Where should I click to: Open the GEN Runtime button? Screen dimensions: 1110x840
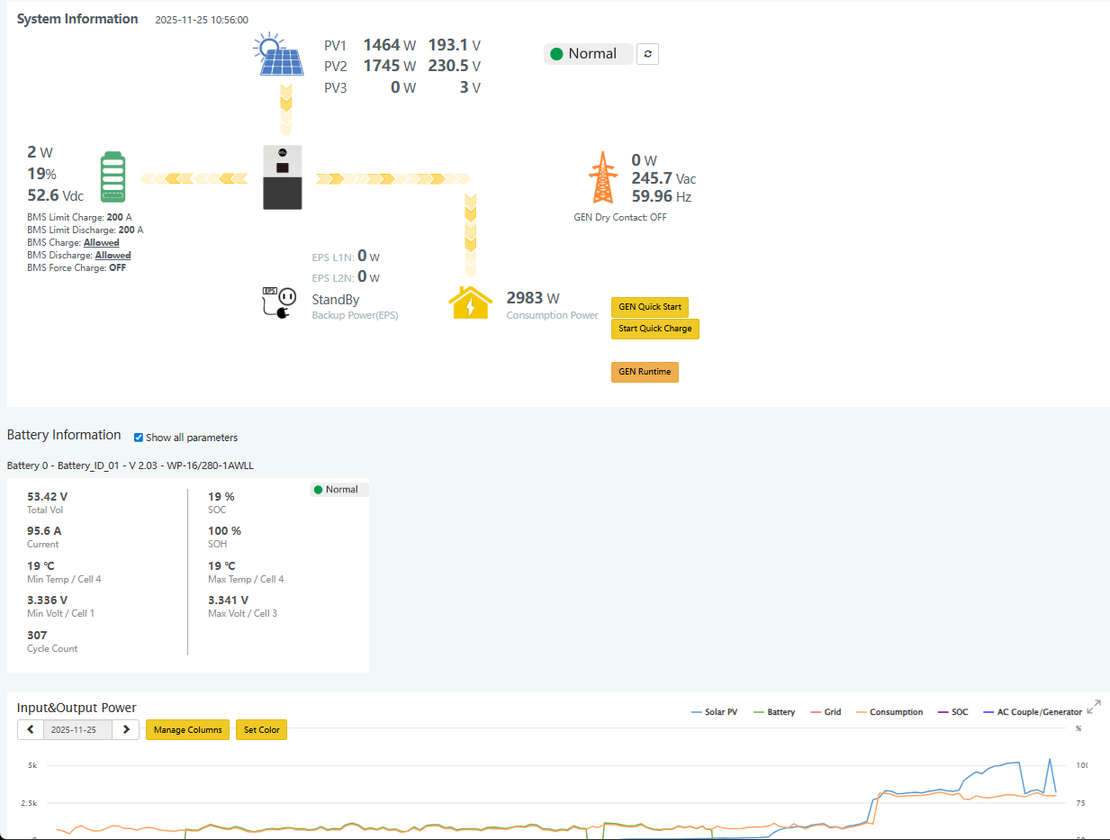(x=645, y=372)
